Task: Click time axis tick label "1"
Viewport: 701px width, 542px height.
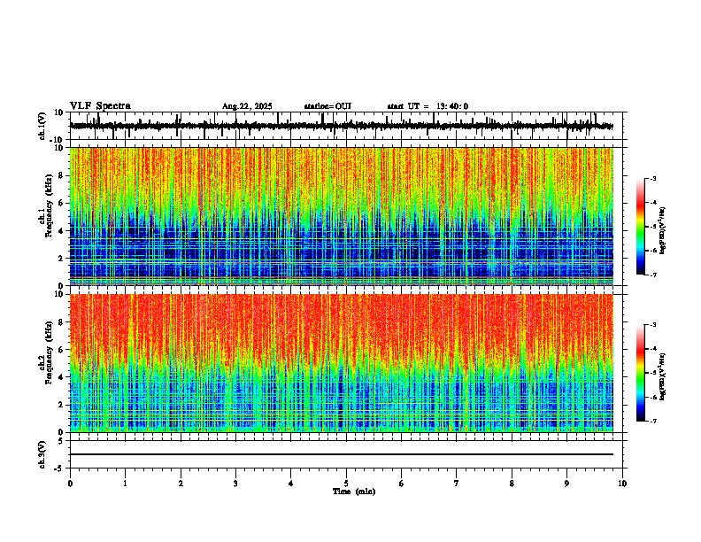Action: coord(125,484)
